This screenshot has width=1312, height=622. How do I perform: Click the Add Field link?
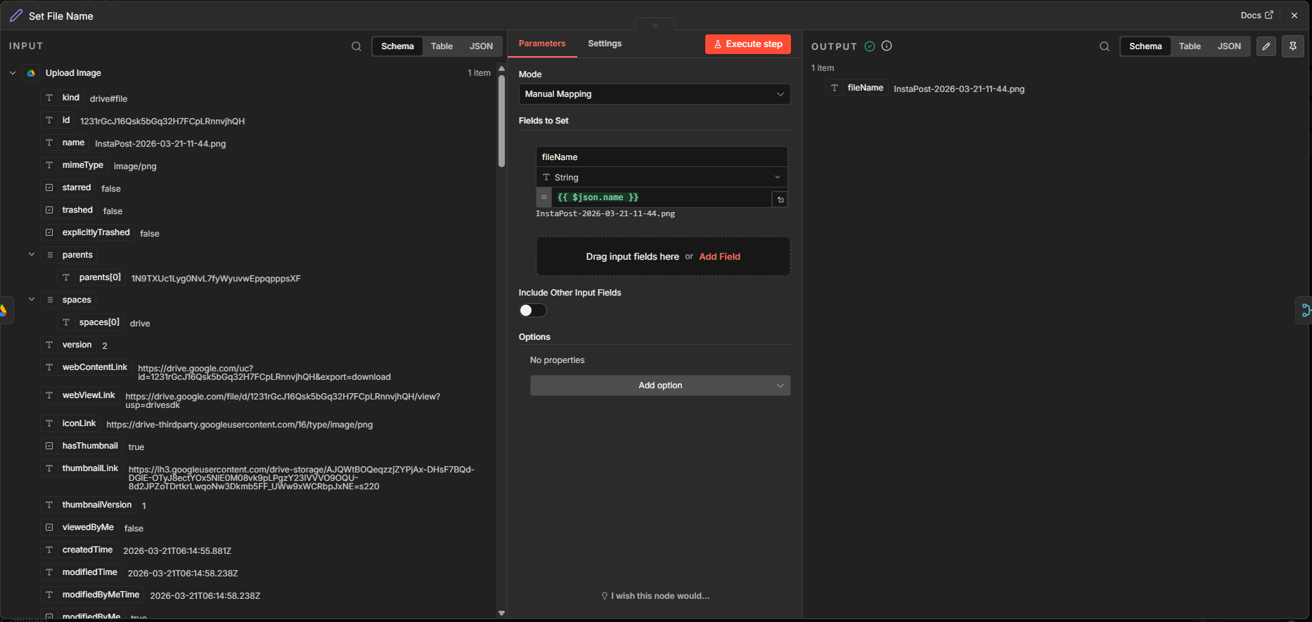(719, 256)
